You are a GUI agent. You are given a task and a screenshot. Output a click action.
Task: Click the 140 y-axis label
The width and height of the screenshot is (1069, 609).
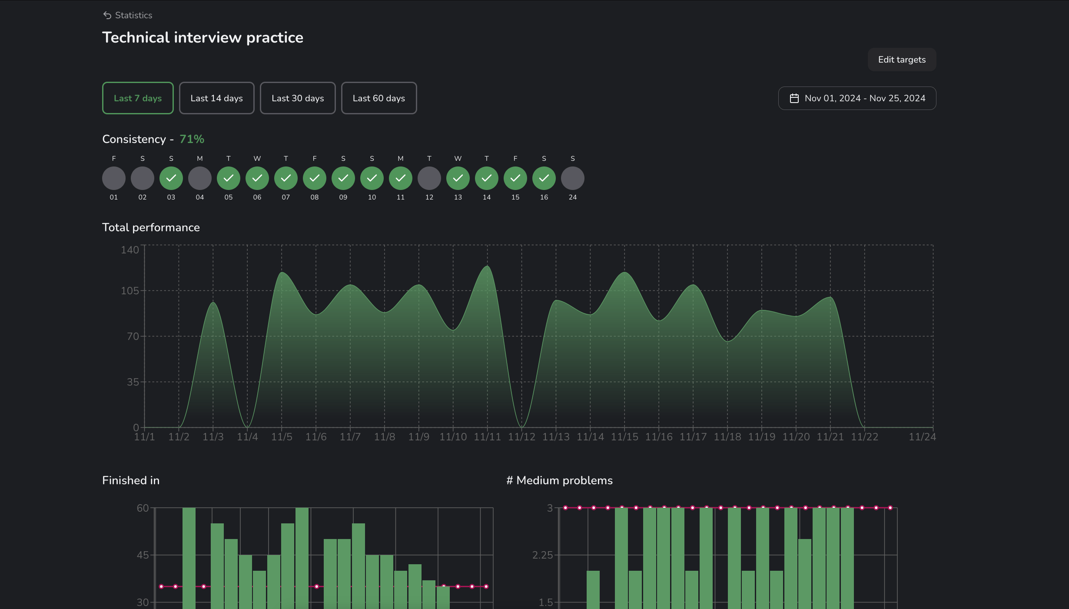click(x=129, y=250)
